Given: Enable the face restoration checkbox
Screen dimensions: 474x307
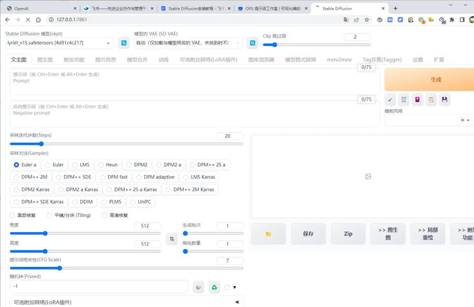Looking at the screenshot, I should point(13,215).
